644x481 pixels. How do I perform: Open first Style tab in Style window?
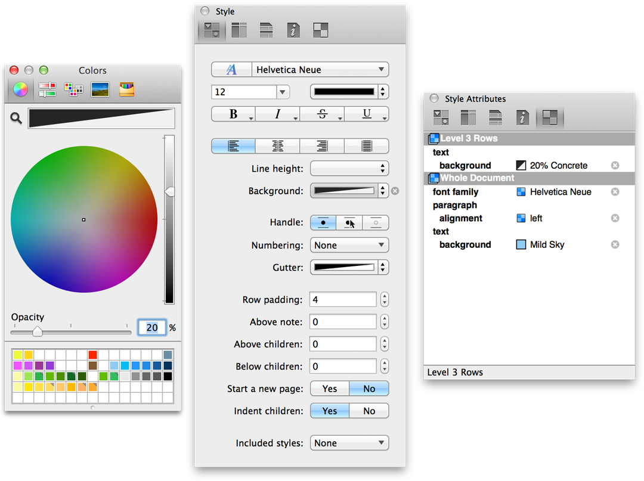(x=212, y=30)
